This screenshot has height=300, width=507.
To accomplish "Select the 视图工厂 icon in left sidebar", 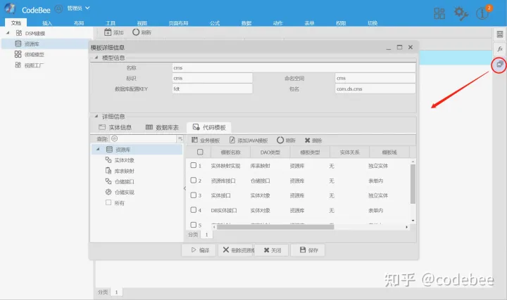I will point(18,65).
